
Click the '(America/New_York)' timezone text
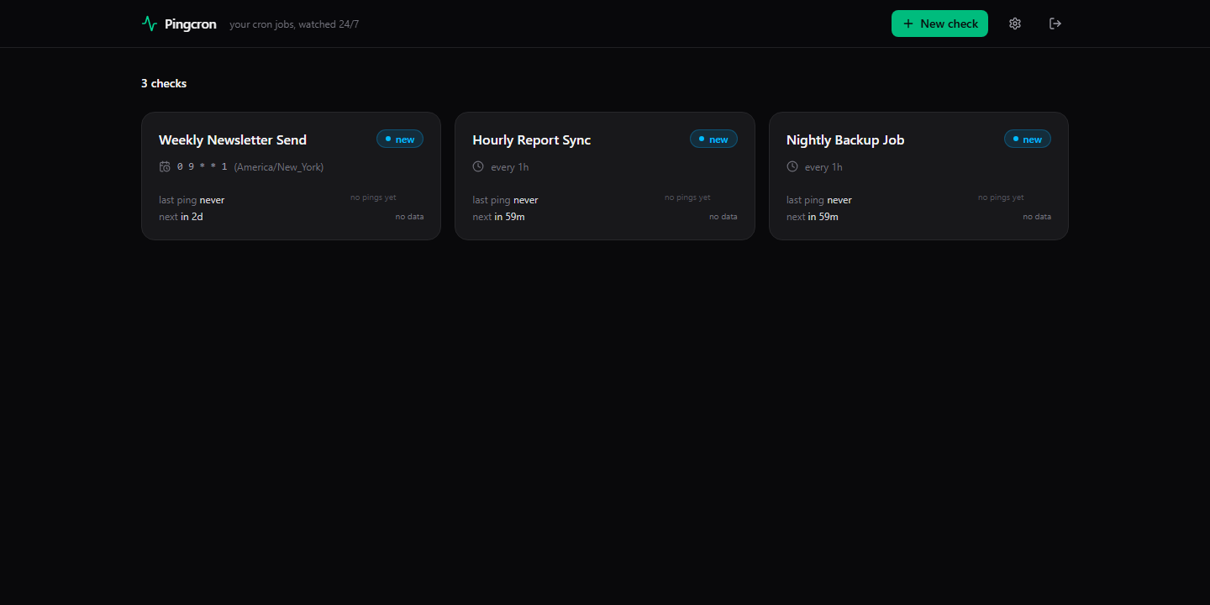[279, 167]
